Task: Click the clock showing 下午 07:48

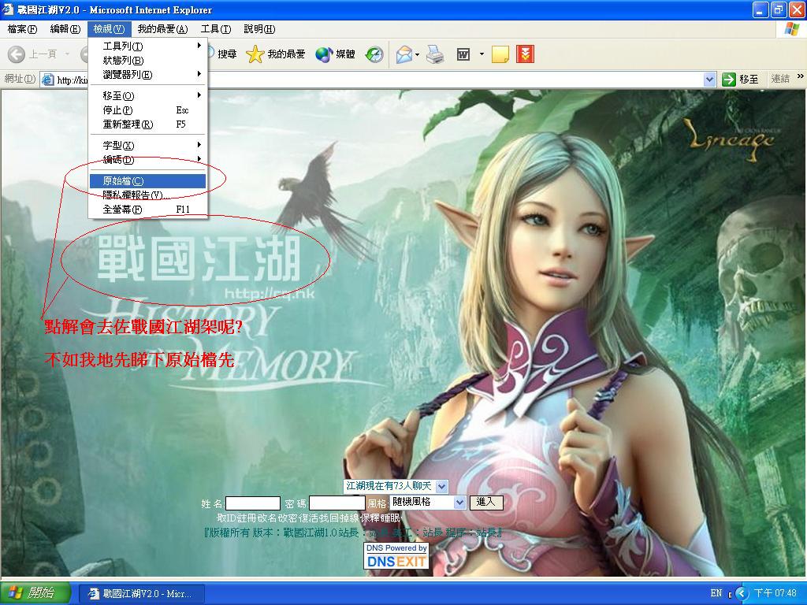Action: tap(775, 594)
